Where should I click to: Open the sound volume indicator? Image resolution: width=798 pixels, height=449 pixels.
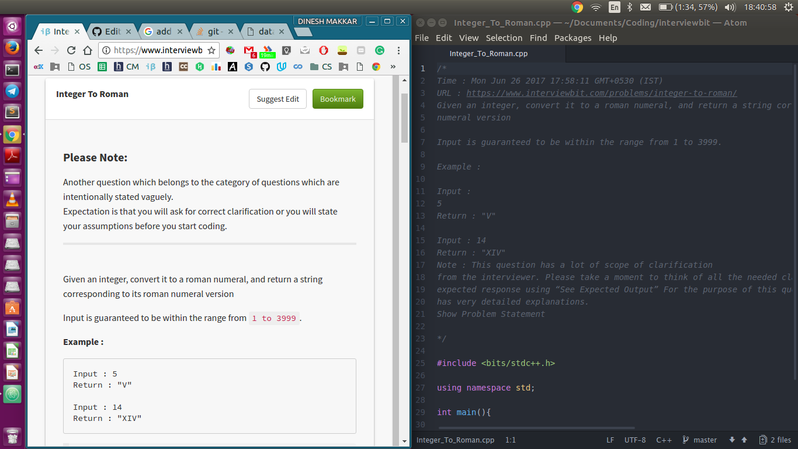tap(730, 7)
